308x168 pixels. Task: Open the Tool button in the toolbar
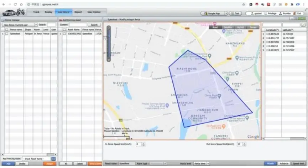235,13
